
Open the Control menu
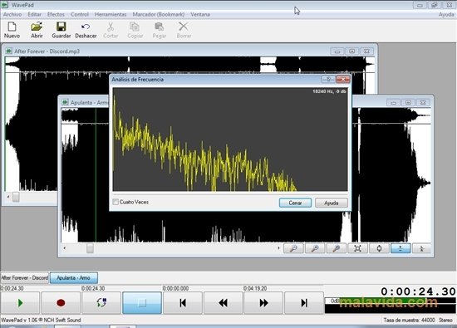(79, 14)
